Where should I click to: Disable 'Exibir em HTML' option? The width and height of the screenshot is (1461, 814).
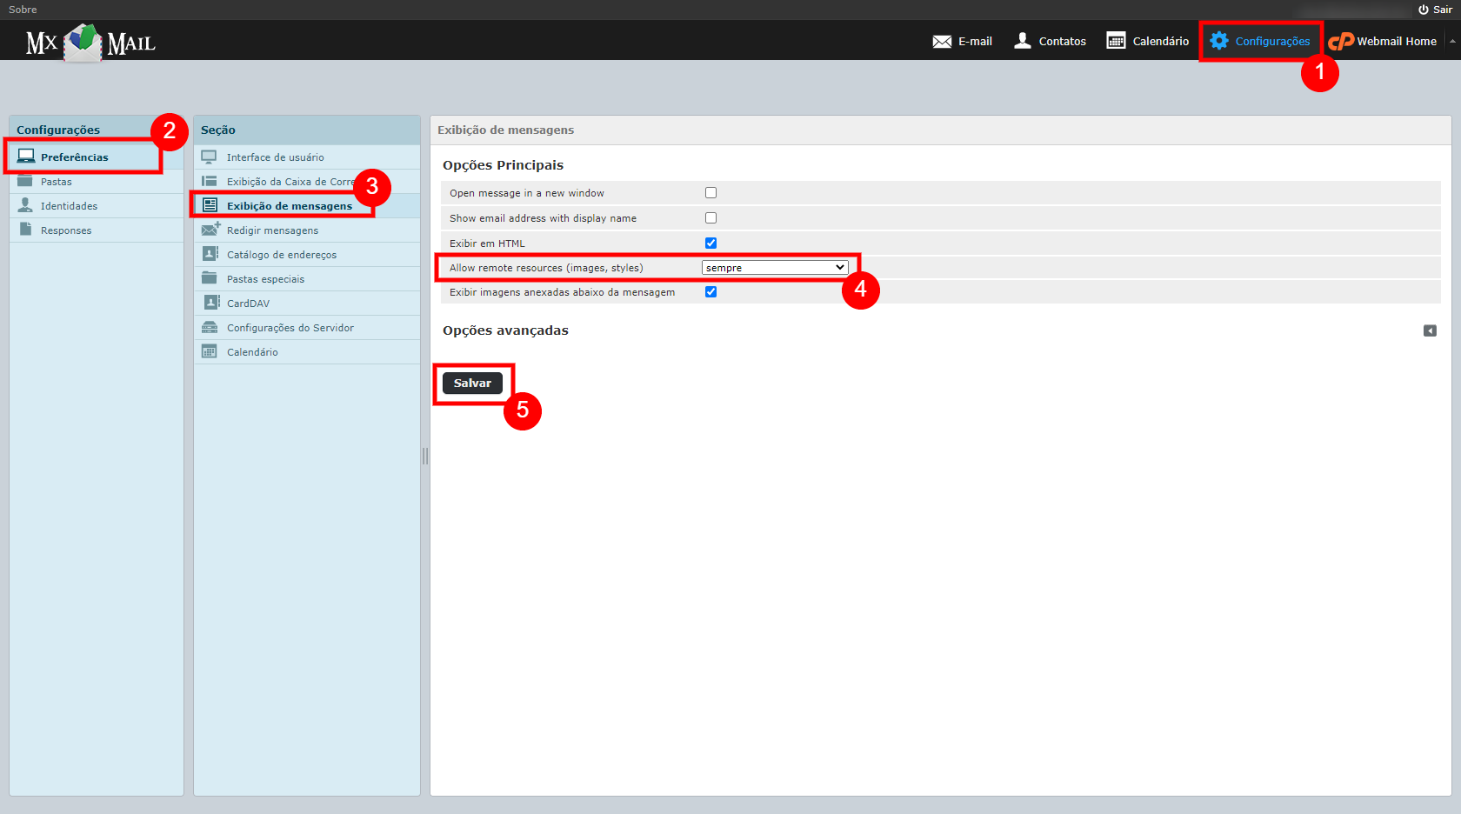(710, 243)
